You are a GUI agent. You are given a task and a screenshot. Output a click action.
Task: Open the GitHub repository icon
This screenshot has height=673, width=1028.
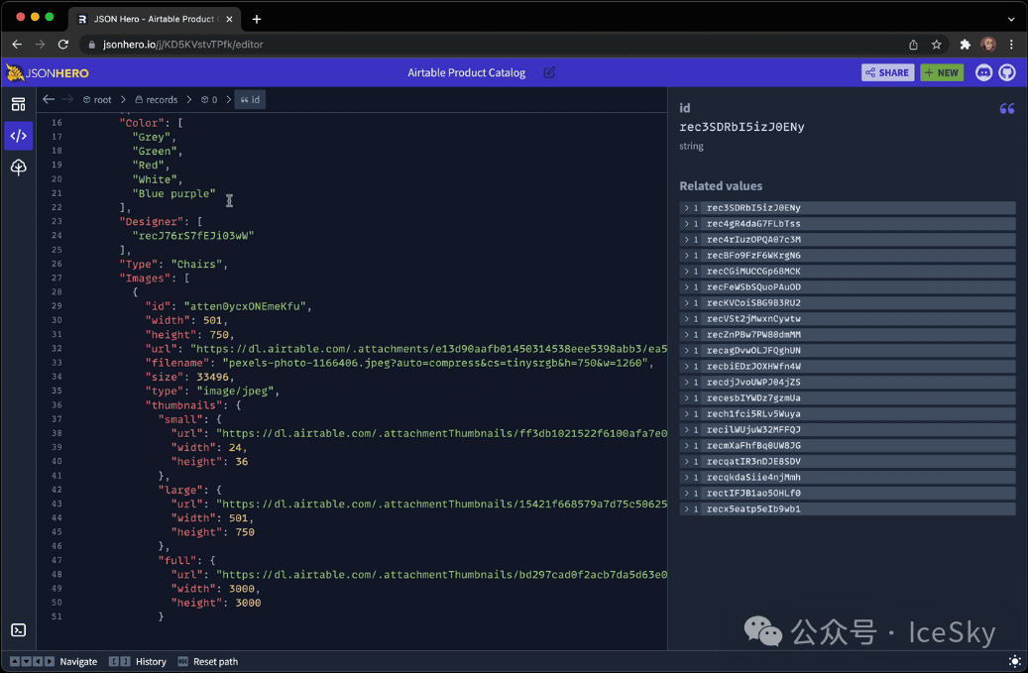[x=1006, y=72]
